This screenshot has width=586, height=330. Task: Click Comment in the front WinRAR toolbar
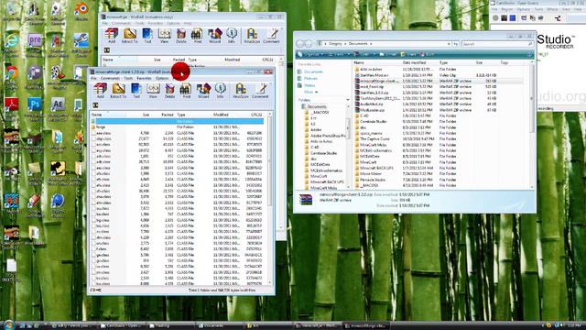click(260, 91)
